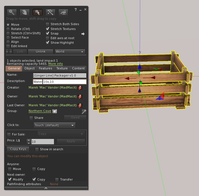
Task: Select the Land bulldozer tool
Action: pyautogui.click(x=63, y=12)
